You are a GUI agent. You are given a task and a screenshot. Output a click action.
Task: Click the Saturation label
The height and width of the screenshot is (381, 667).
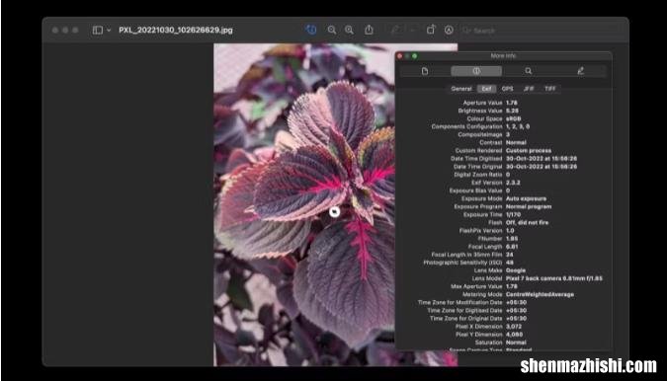(489, 343)
